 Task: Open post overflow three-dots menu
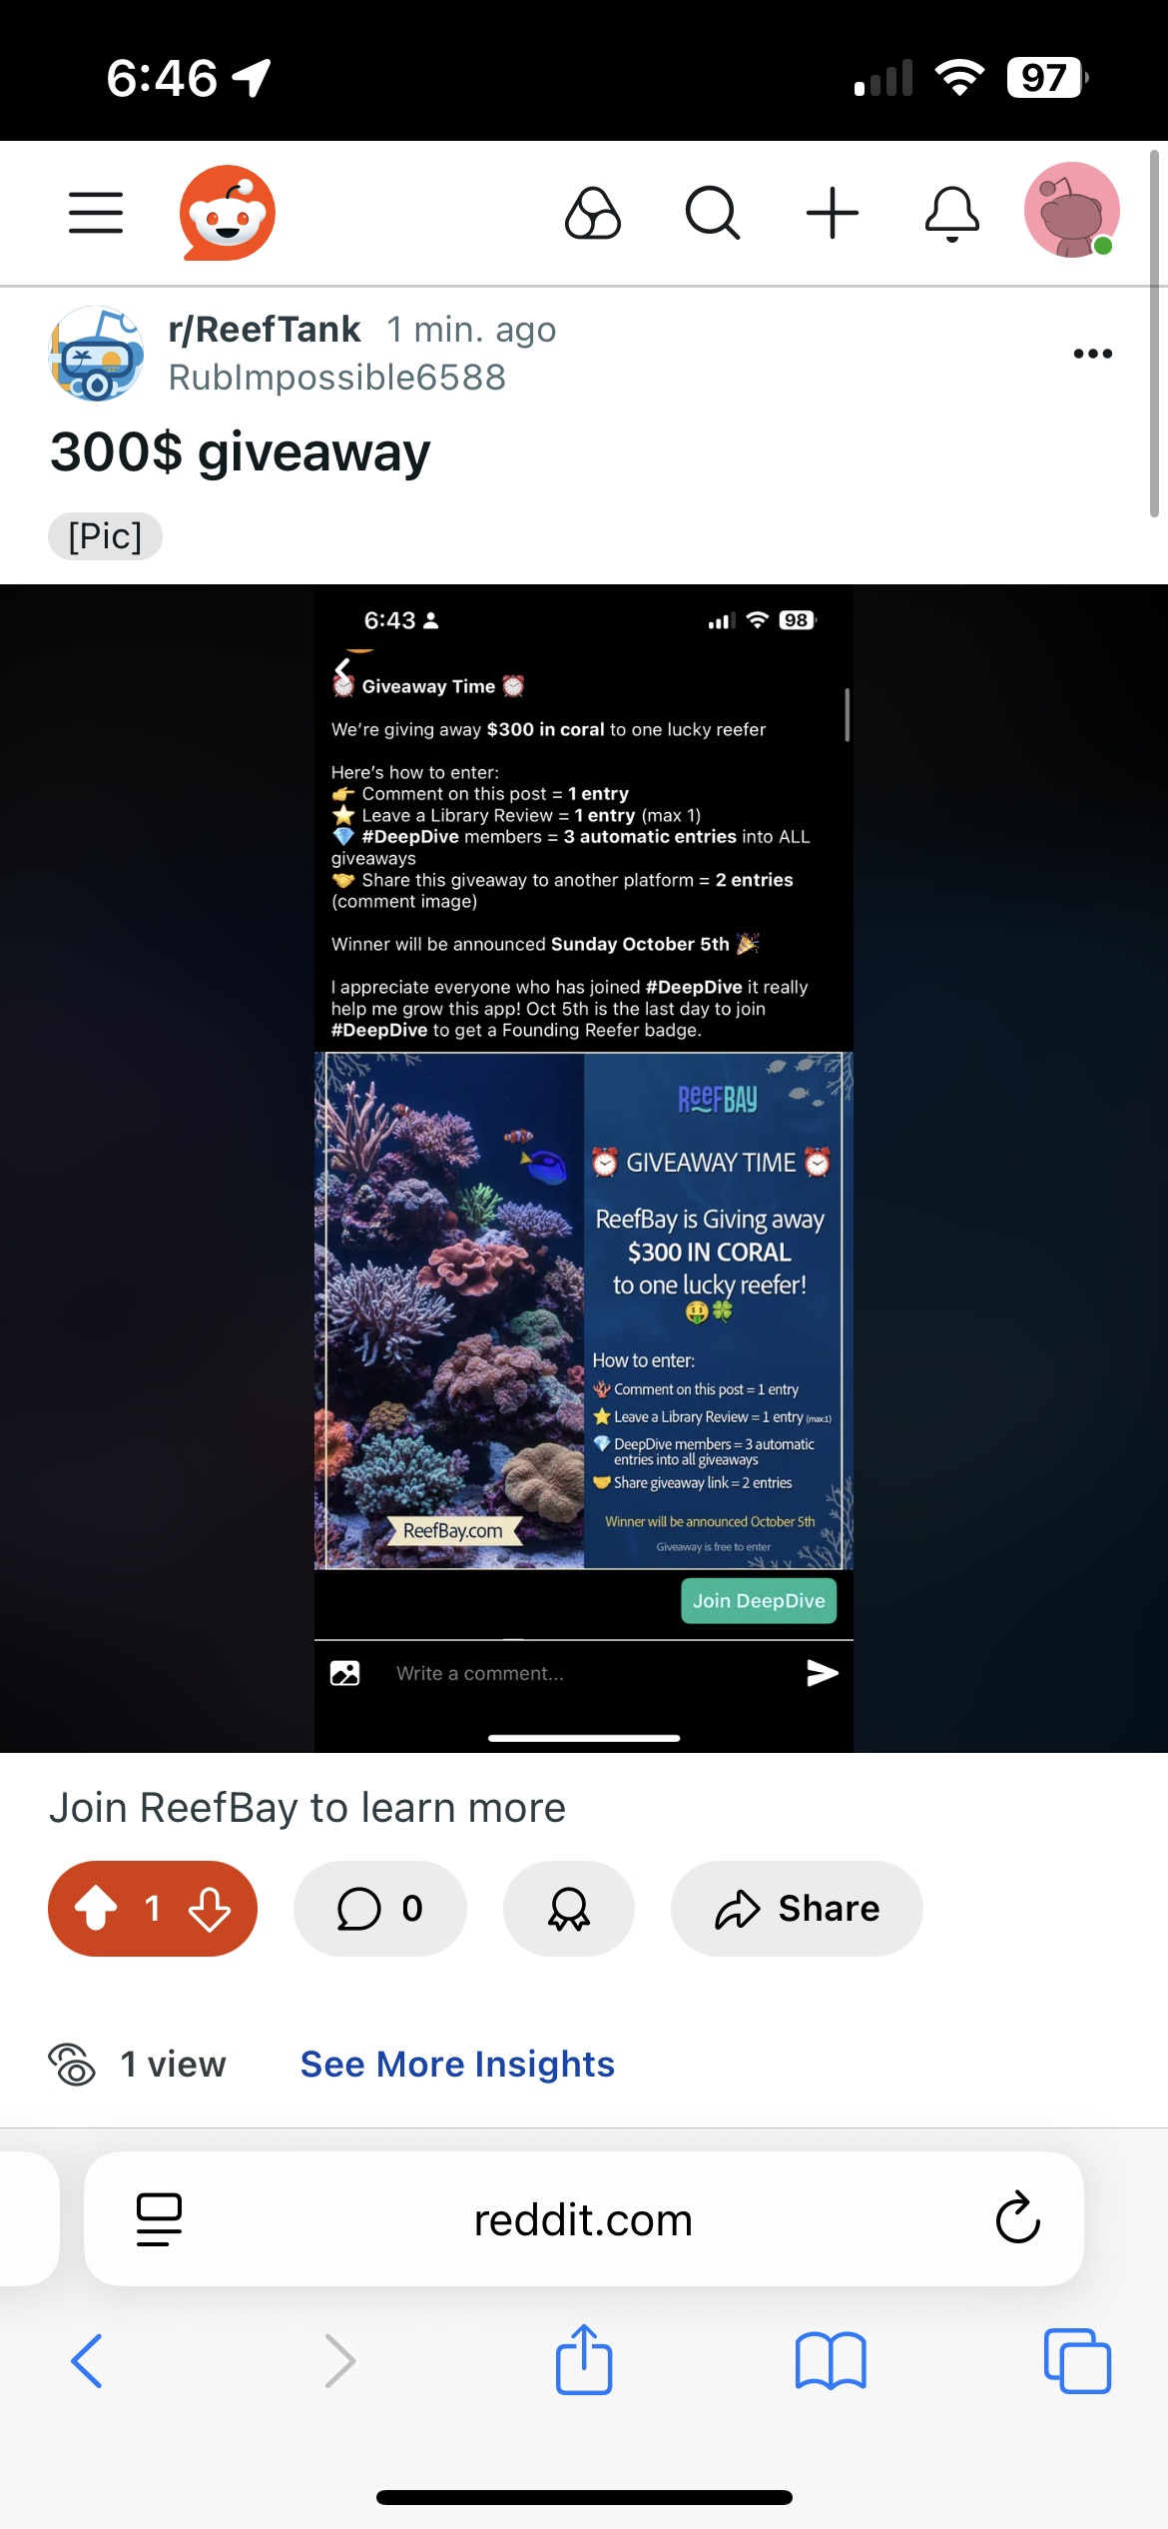[x=1093, y=354]
